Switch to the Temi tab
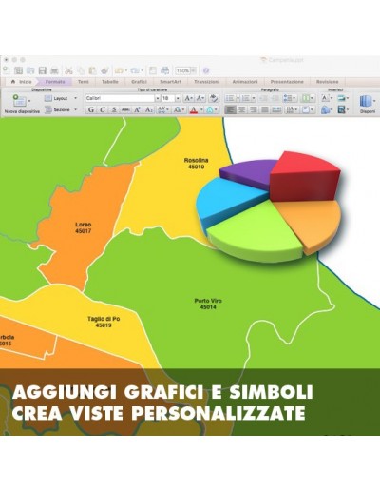380x492 pixels. pos(84,82)
